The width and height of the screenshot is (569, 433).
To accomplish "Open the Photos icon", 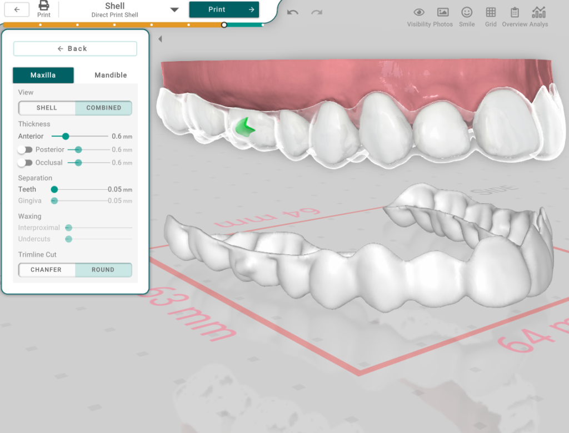I will pyautogui.click(x=443, y=12).
